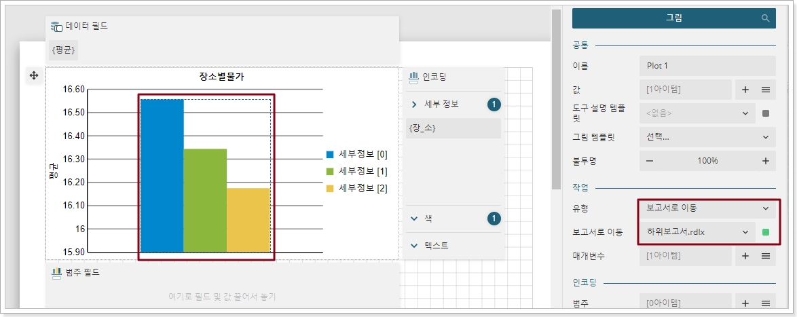Add a new item to 값

click(745, 90)
